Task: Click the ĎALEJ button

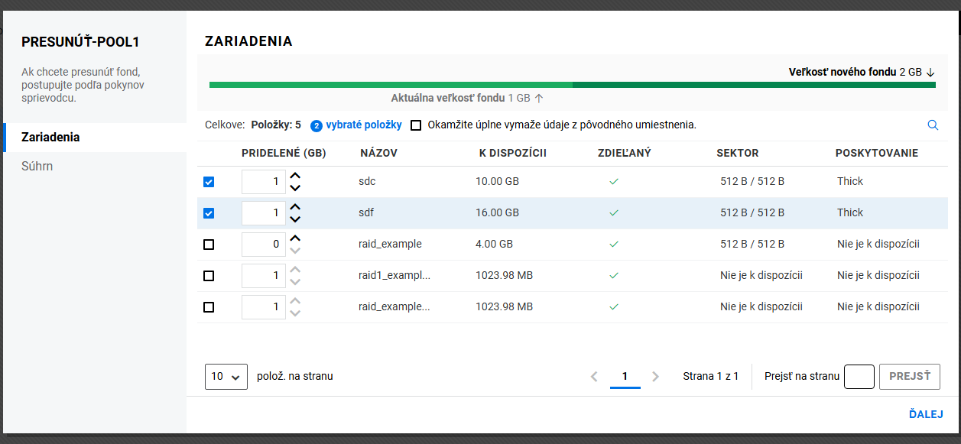Action: click(x=925, y=414)
